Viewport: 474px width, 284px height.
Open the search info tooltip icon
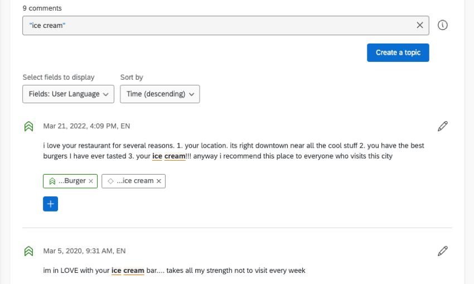443,25
